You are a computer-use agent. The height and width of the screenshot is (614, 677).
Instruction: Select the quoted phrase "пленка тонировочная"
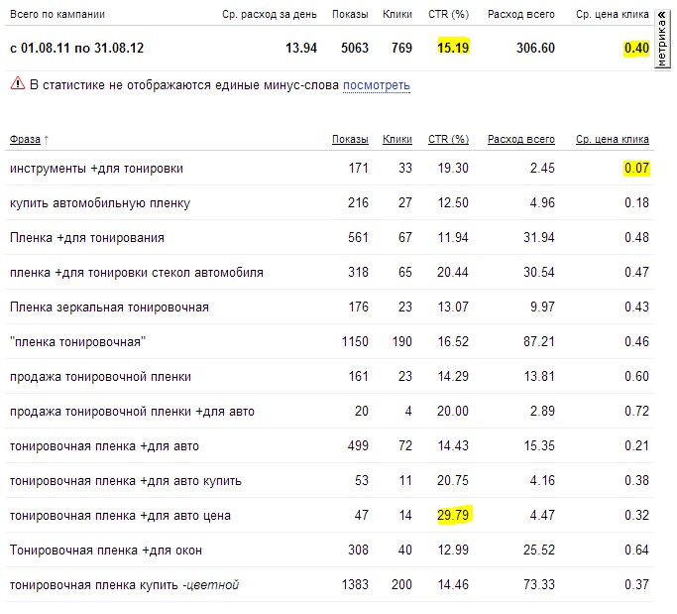coord(78,342)
